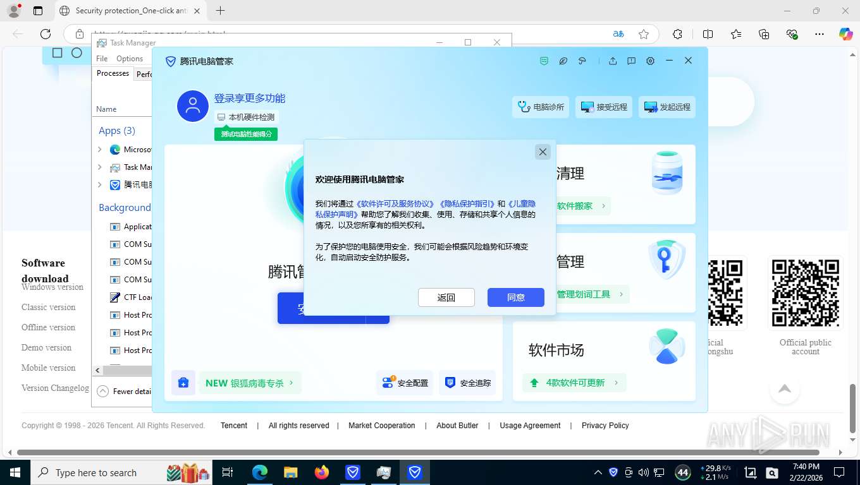Open Privacy Policy footer link
The image size is (860, 485).
point(605,426)
